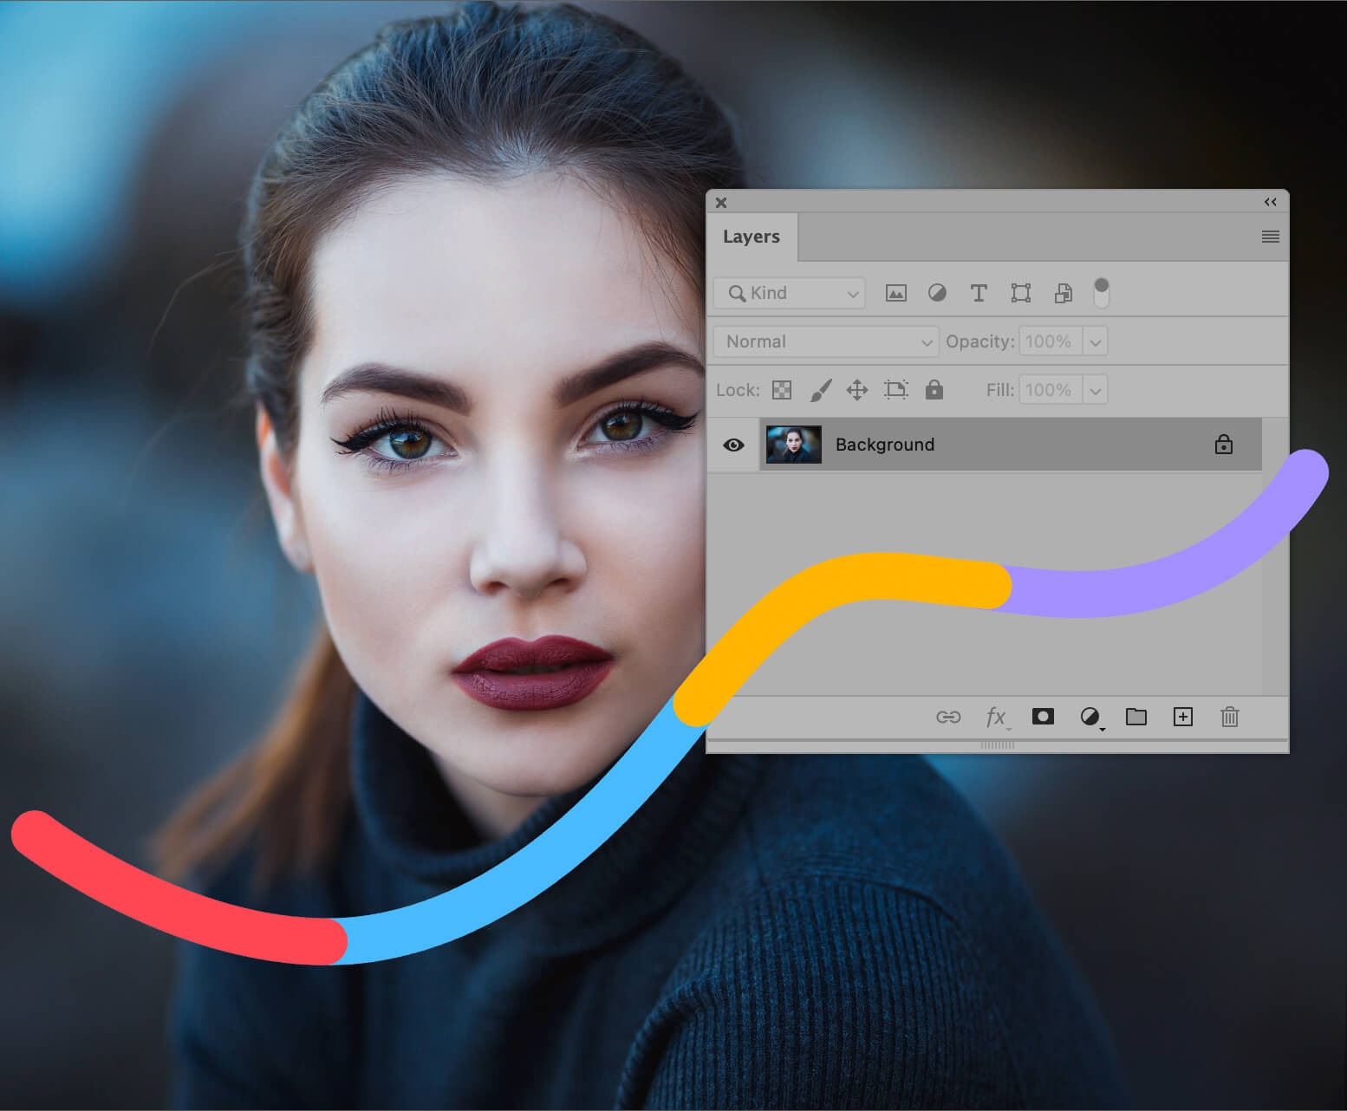Hide the Background layer
This screenshot has height=1111, width=1347.
(733, 445)
